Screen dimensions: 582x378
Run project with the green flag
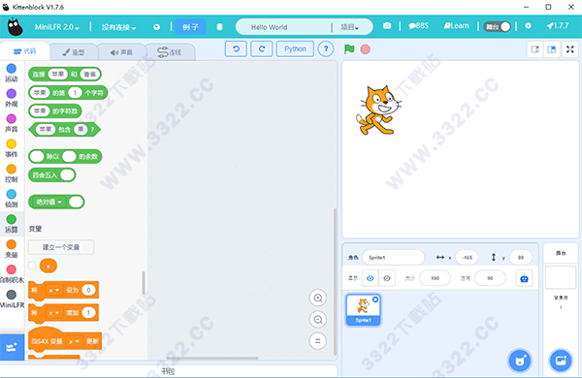click(349, 49)
